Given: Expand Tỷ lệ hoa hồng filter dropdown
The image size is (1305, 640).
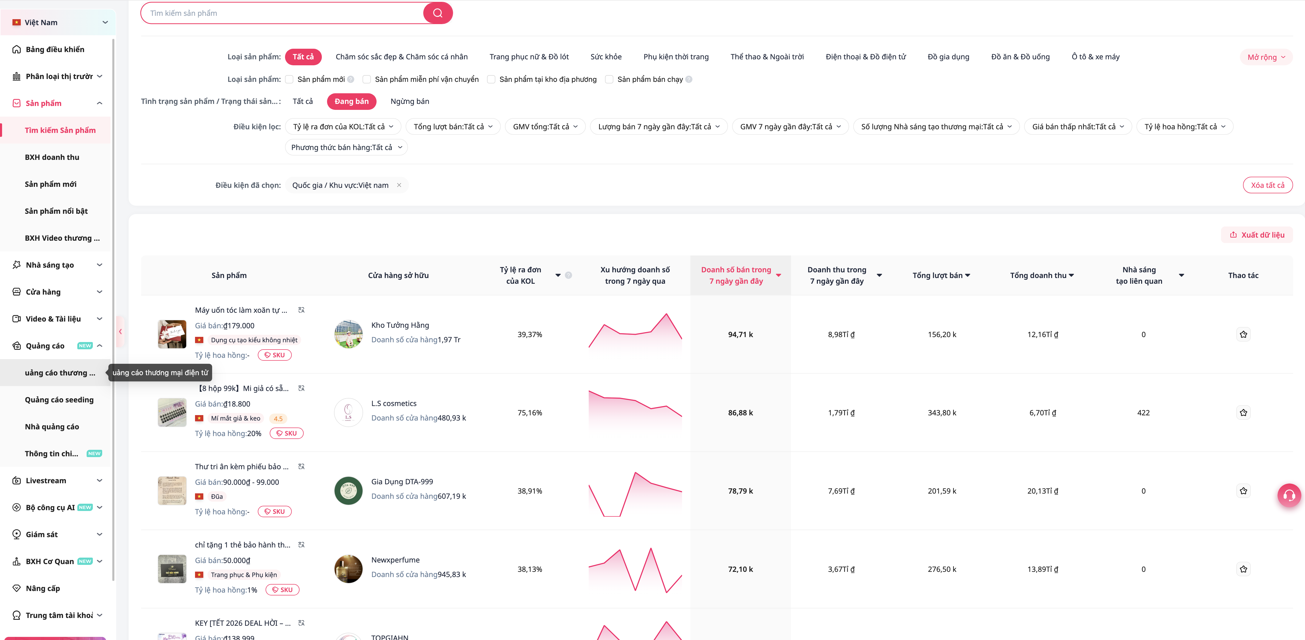Looking at the screenshot, I should click(1184, 127).
